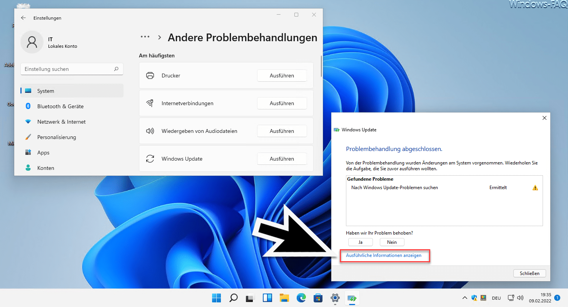Open the Windows Start menu
Image resolution: width=568 pixels, height=307 pixels.
[x=216, y=298]
